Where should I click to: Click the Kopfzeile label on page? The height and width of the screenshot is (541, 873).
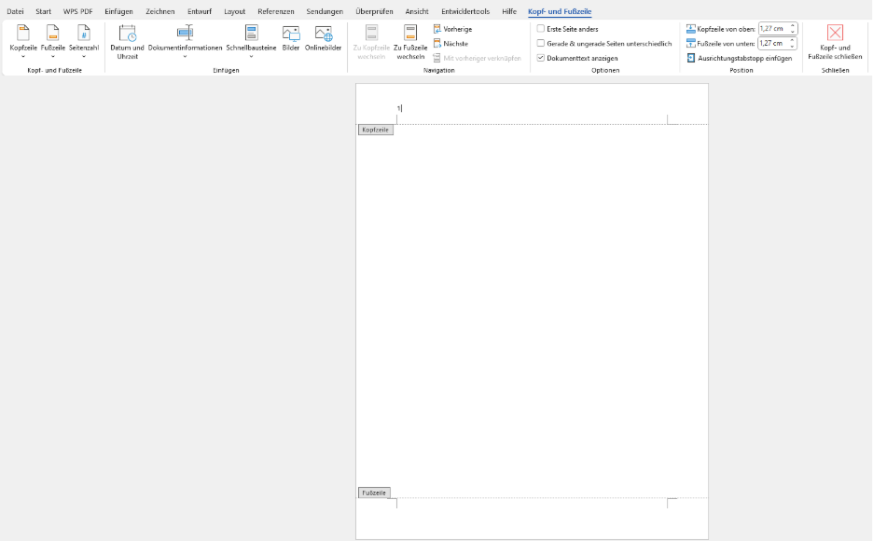[x=376, y=130]
